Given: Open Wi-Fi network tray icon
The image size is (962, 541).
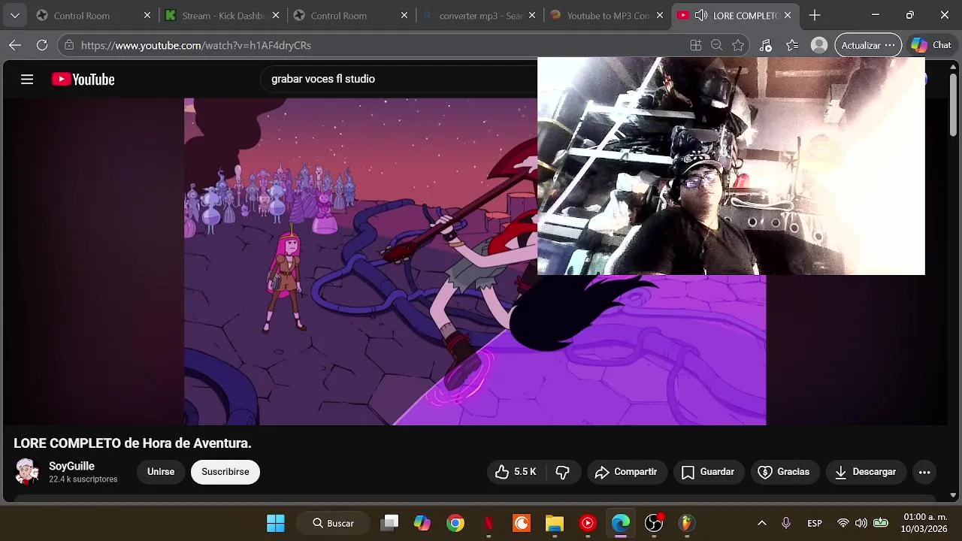Looking at the screenshot, I should (x=843, y=523).
